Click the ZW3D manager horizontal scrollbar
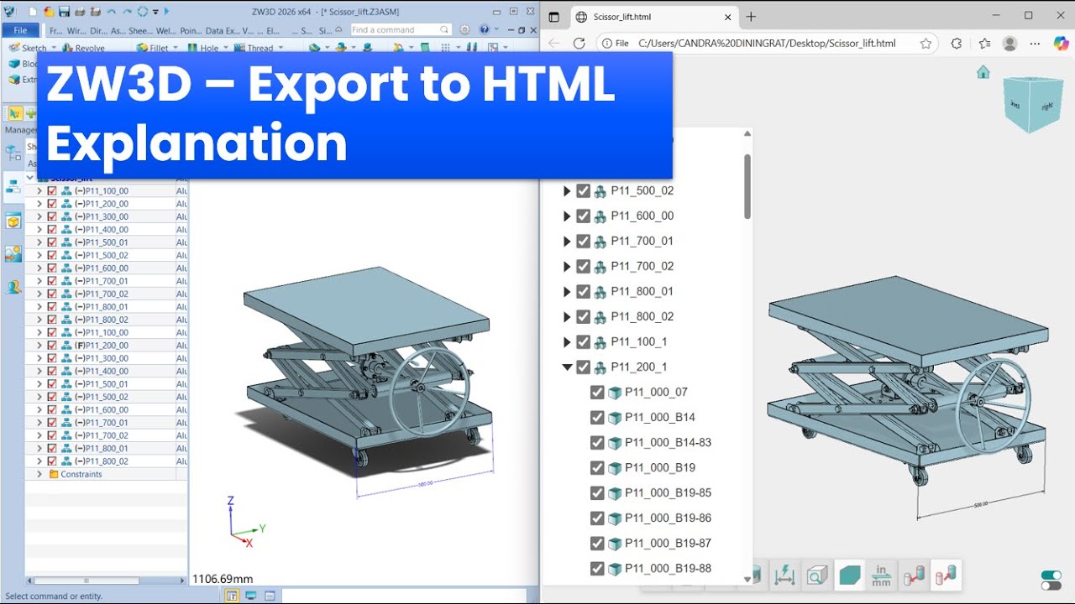Image resolution: width=1075 pixels, height=604 pixels. click(87, 580)
